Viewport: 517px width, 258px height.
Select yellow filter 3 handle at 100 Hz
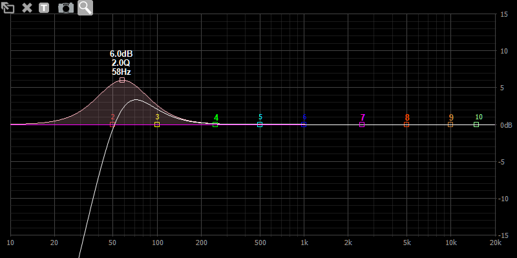coord(157,124)
